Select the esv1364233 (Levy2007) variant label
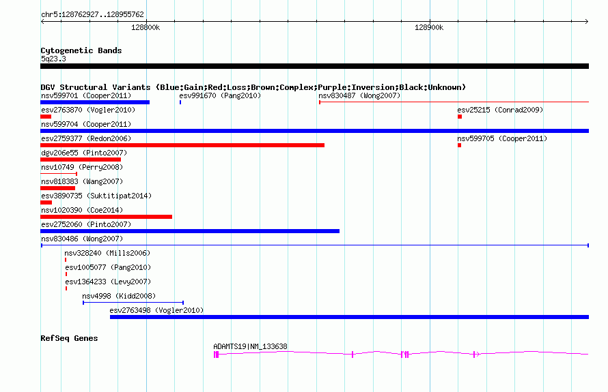Viewport: 608px width, 392px height. [x=108, y=282]
